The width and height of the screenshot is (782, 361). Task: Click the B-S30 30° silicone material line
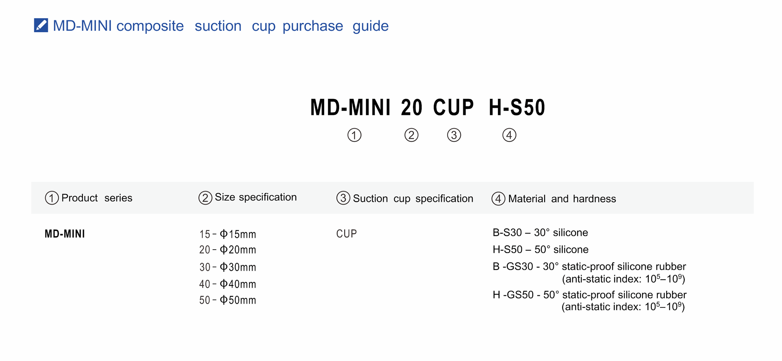[540, 233]
